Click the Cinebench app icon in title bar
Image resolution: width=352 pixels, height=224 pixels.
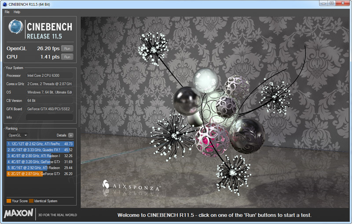coord(5,4)
